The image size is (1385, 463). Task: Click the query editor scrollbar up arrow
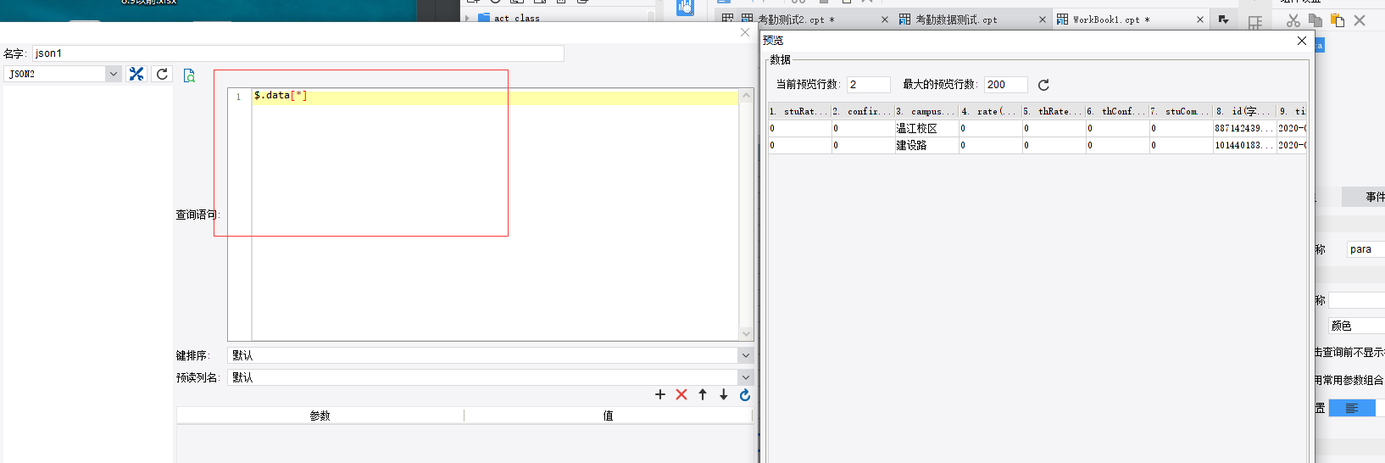(x=746, y=96)
